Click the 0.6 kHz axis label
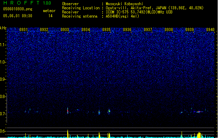The width and height of the screenshot is (218, 138). click(3, 131)
